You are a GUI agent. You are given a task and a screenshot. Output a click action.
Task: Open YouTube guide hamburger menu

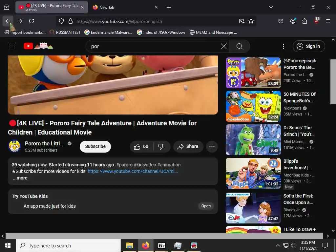12,46
